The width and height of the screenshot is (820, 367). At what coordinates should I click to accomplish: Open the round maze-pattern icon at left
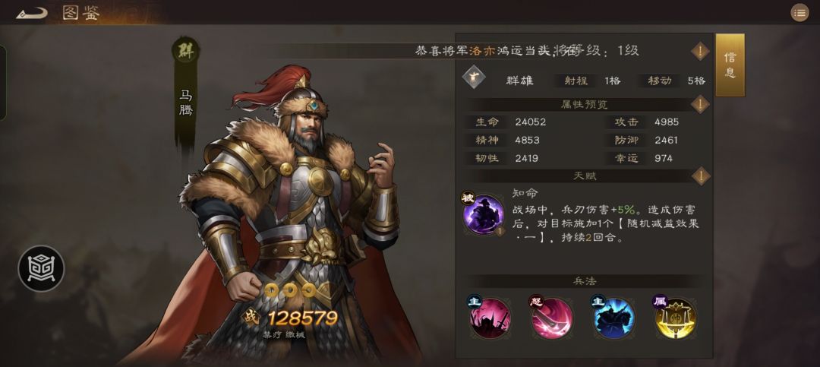point(41,268)
